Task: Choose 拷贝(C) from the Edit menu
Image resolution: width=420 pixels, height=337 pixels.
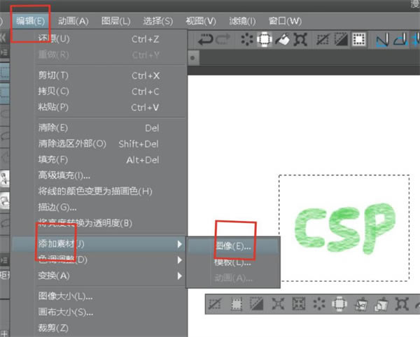Action: 99,92
